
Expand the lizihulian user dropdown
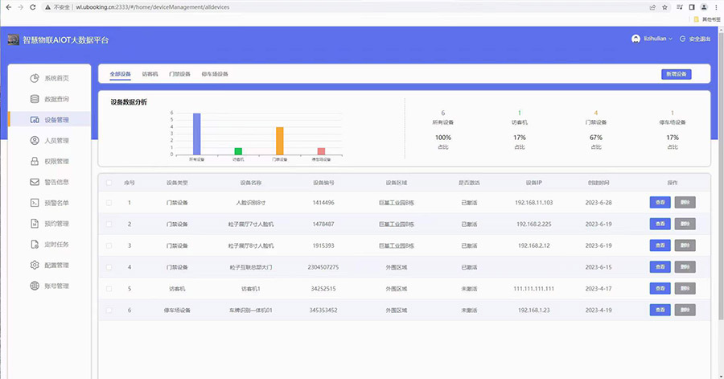(x=652, y=39)
